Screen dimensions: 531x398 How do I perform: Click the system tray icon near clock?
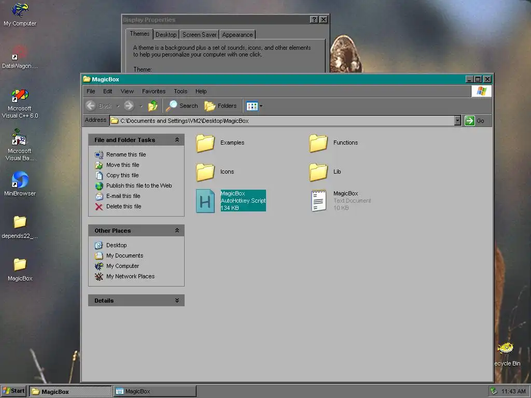494,391
